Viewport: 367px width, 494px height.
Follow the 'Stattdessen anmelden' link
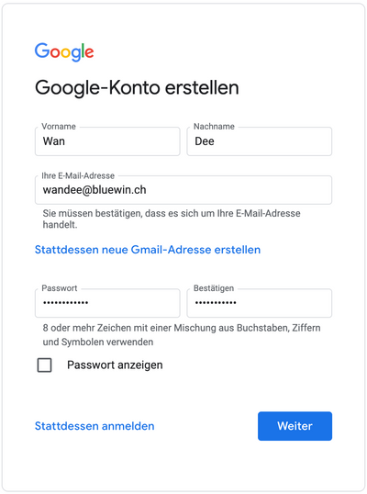tap(95, 426)
